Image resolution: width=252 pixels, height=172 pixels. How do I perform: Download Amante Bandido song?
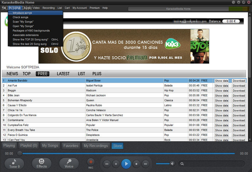click(x=239, y=81)
